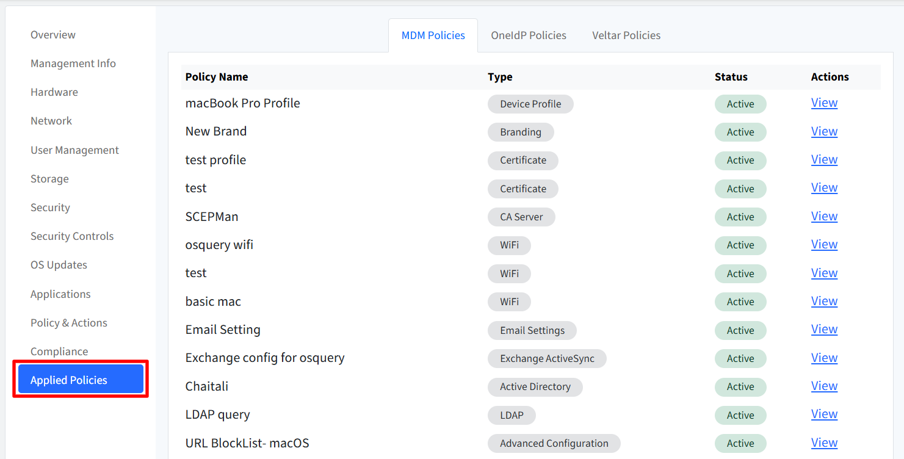This screenshot has height=459, width=904.
Task: Select Network from the sidebar
Action: coord(51,121)
